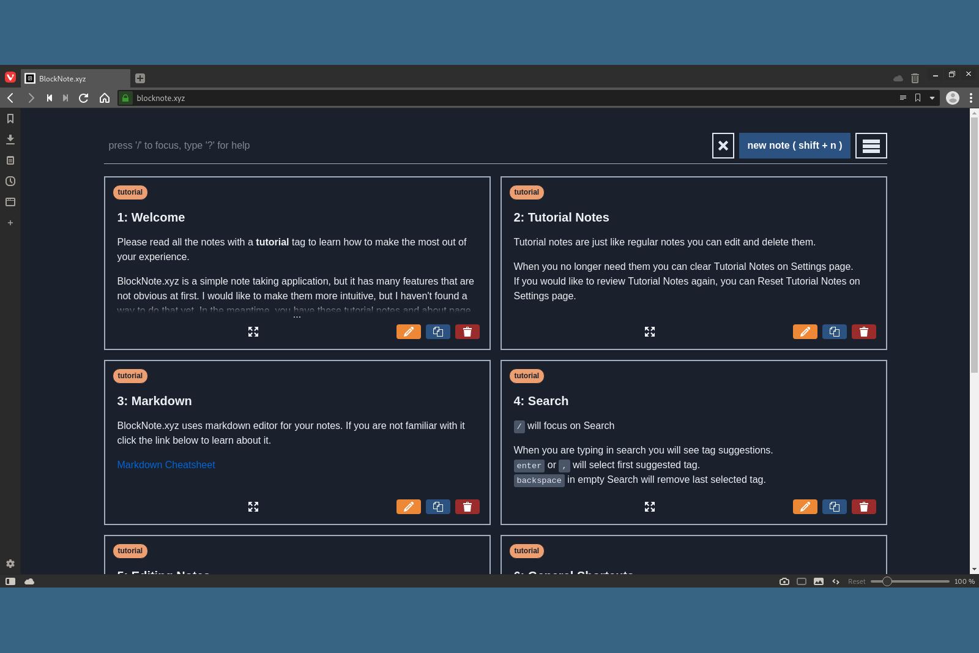Capture the page with camera icon
This screenshot has width=979, height=653.
point(784,581)
